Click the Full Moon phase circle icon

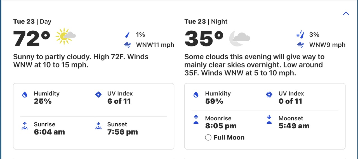(208, 138)
